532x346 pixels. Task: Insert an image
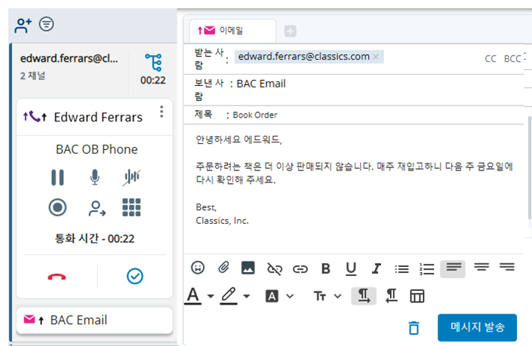248,268
